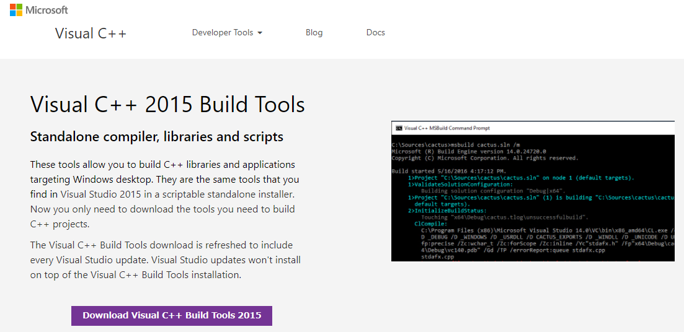Click the Microsoft four-square logo
684x332 pixels.
[x=16, y=10]
